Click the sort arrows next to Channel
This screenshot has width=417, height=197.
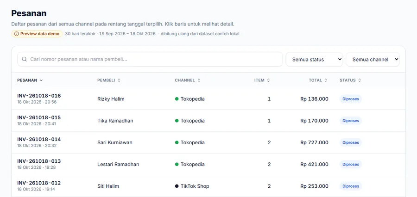(x=199, y=80)
